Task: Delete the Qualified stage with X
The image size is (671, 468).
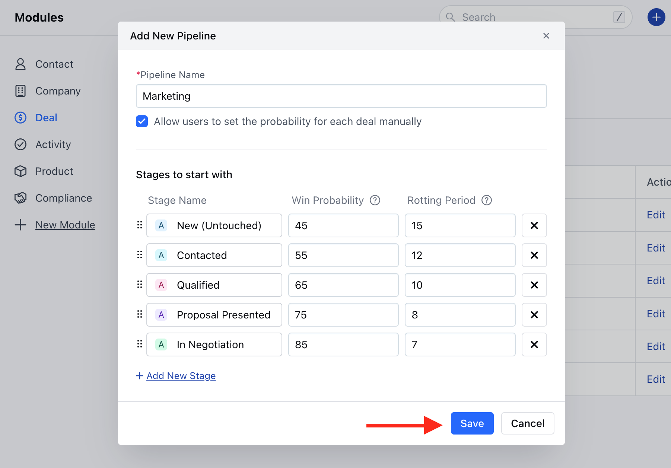Action: [x=534, y=285]
